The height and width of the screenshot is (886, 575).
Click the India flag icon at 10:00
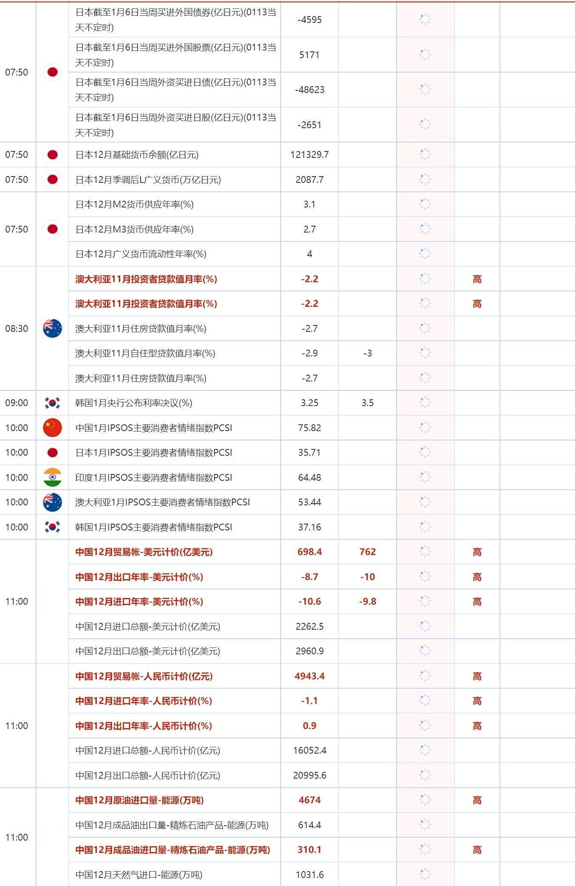pyautogui.click(x=52, y=477)
